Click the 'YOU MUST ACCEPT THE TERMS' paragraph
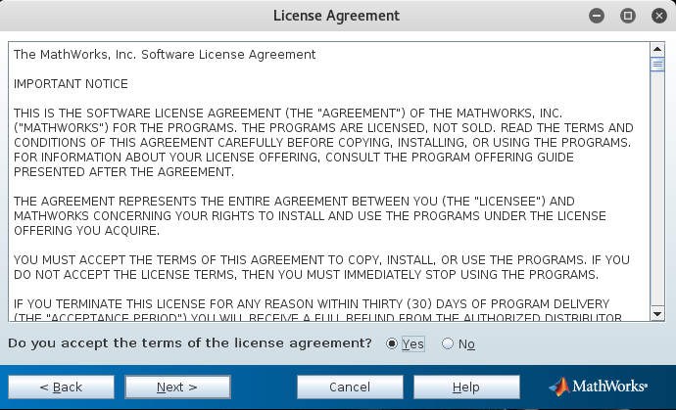The image size is (676, 410). coord(321,267)
